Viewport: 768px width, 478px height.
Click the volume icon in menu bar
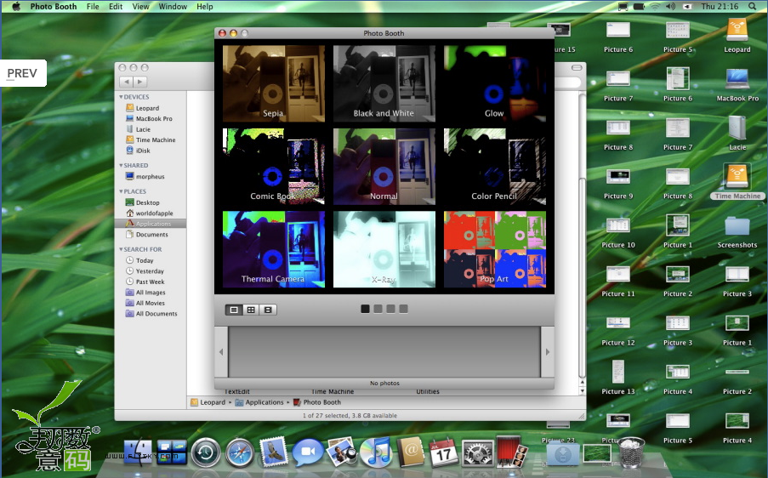click(670, 6)
